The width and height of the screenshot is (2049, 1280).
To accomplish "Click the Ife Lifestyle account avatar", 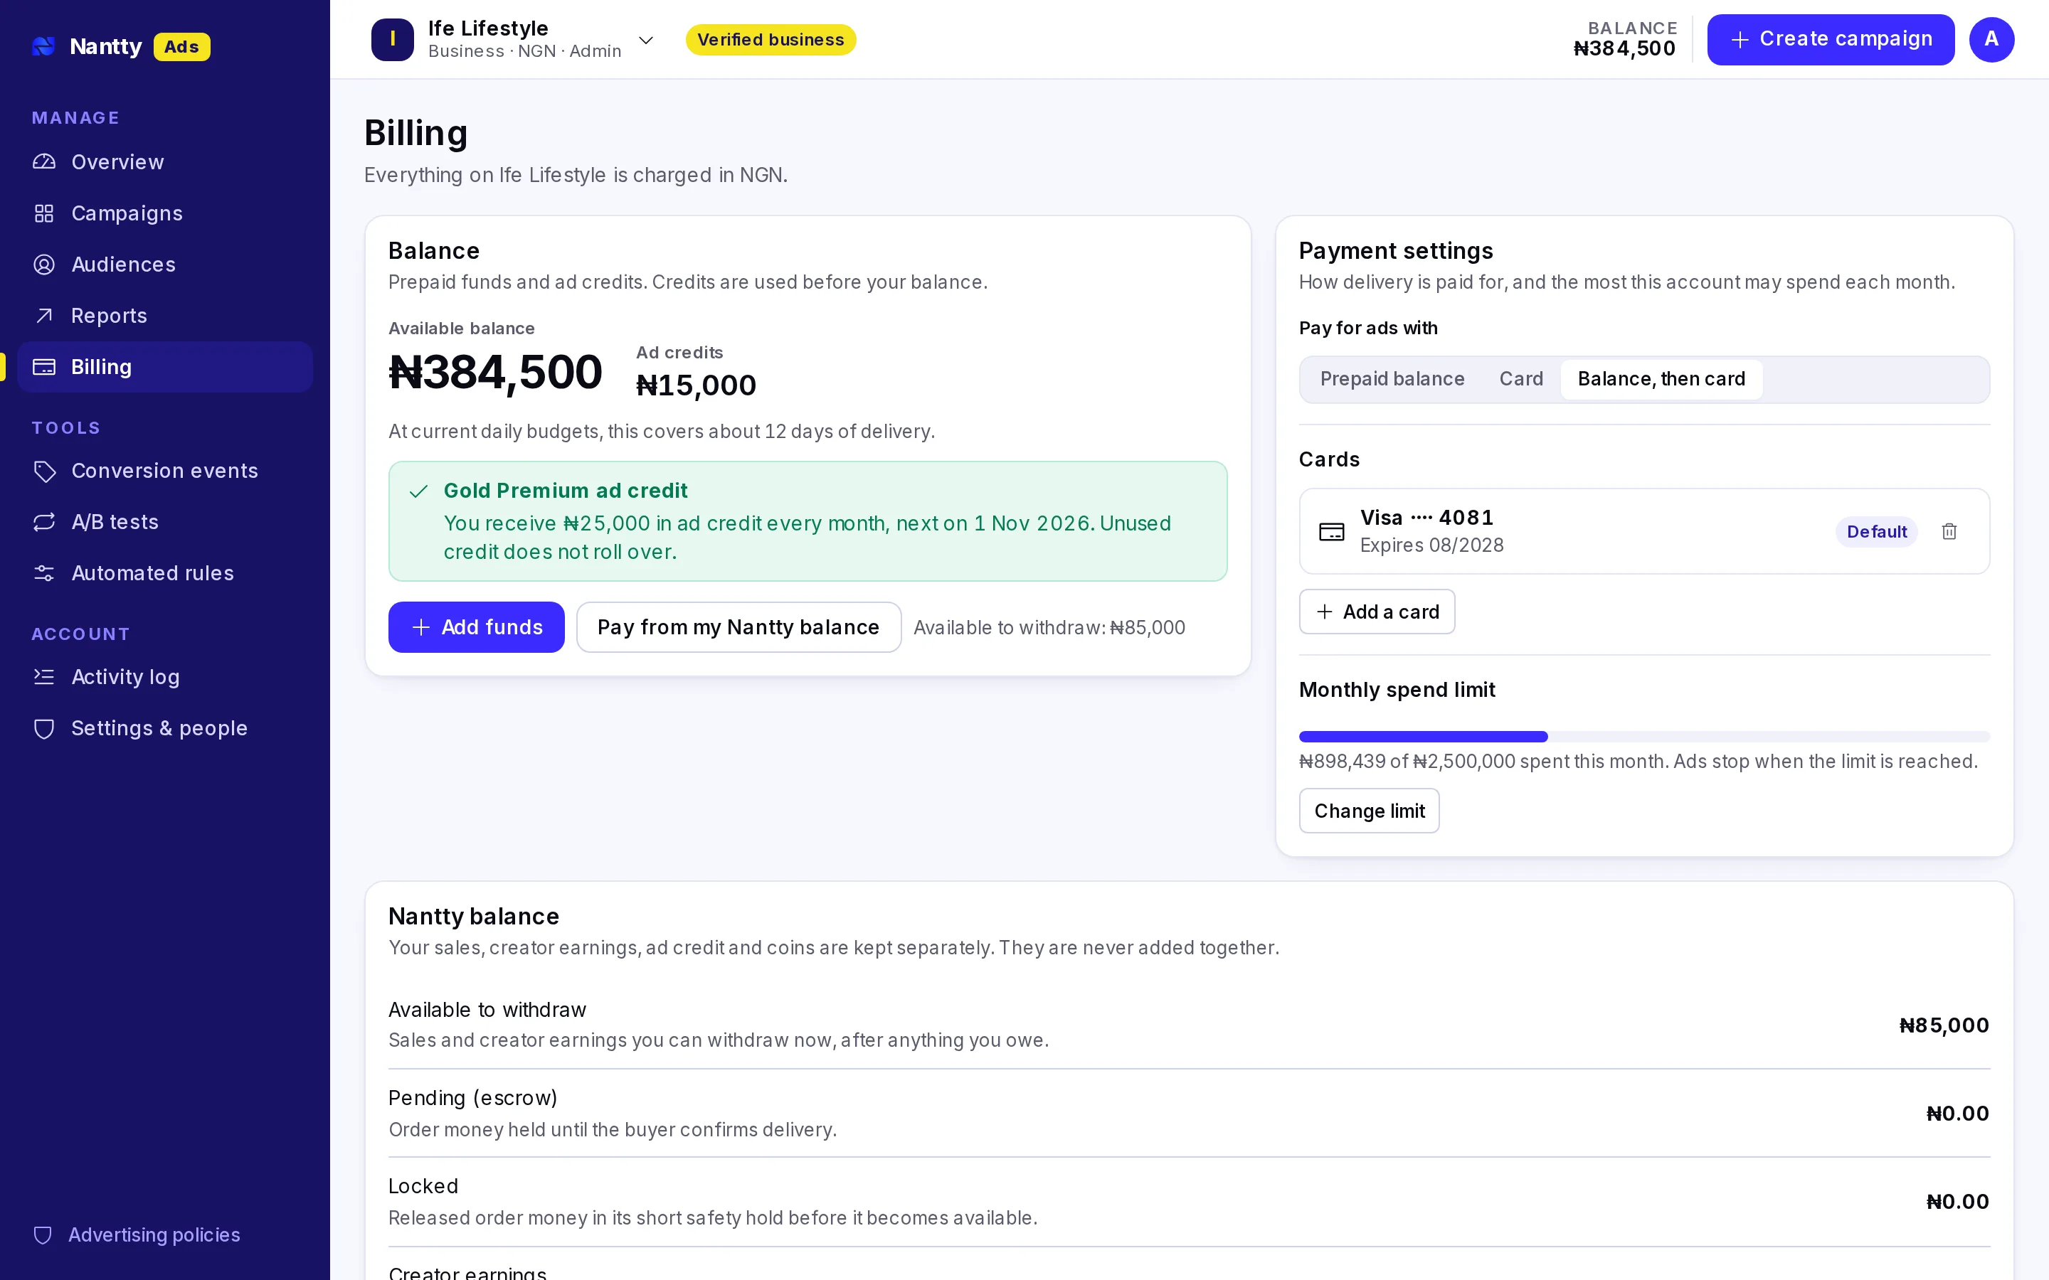I will click(392, 39).
